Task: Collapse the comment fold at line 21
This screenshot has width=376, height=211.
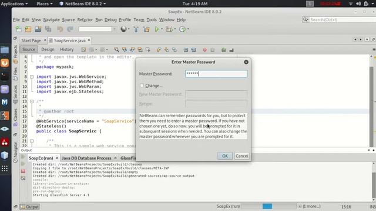Action: point(32,141)
